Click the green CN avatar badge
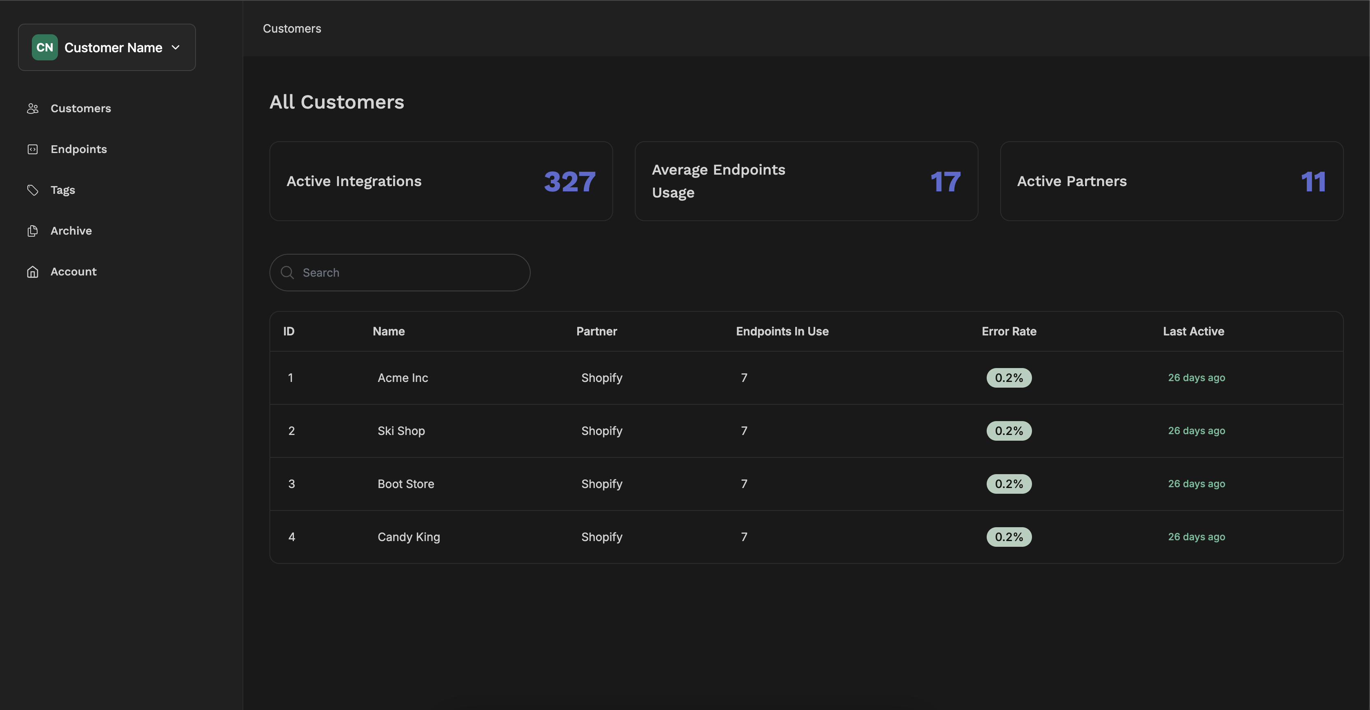1370x710 pixels. click(44, 47)
